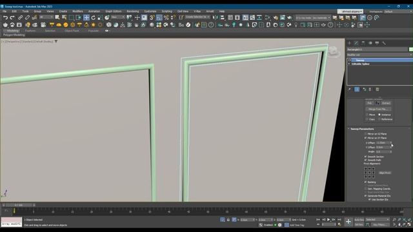This screenshot has height=232, width=413.
Task: Toggle Smooth Path checkbox
Action: tap(366, 160)
